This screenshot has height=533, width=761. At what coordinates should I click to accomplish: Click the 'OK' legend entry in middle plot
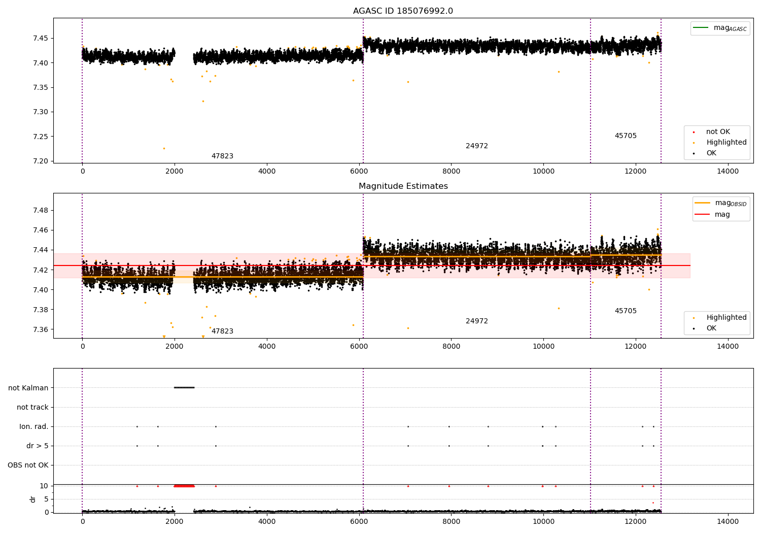coord(711,328)
